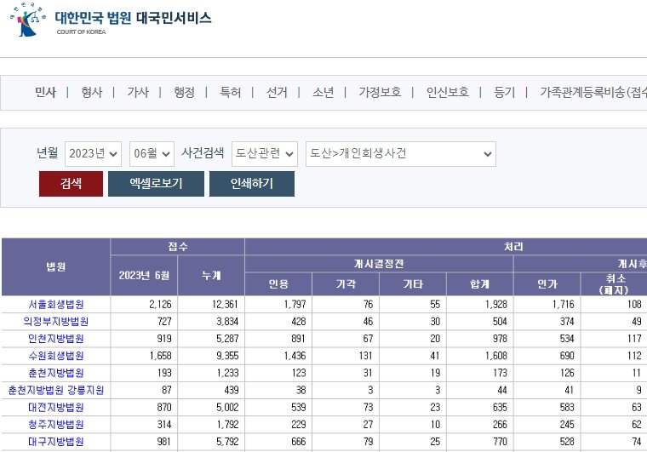
Task: Select the 1,716 인가 cell
Action: pos(547,305)
